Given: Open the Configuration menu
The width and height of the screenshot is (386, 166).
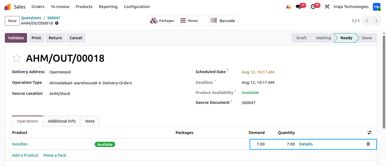Looking at the screenshot, I should pyautogui.click(x=137, y=7).
